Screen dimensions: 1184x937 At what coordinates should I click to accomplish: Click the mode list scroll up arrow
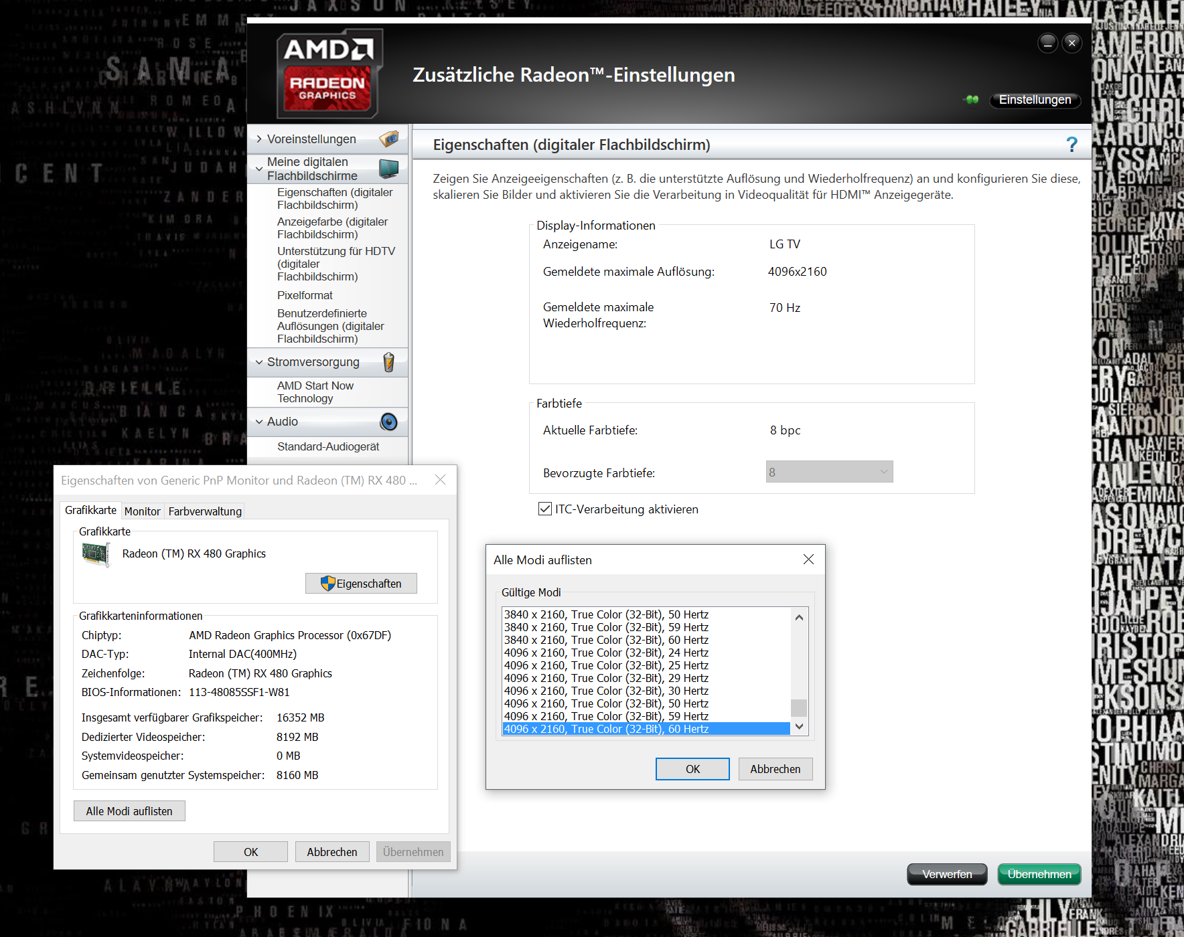(799, 617)
